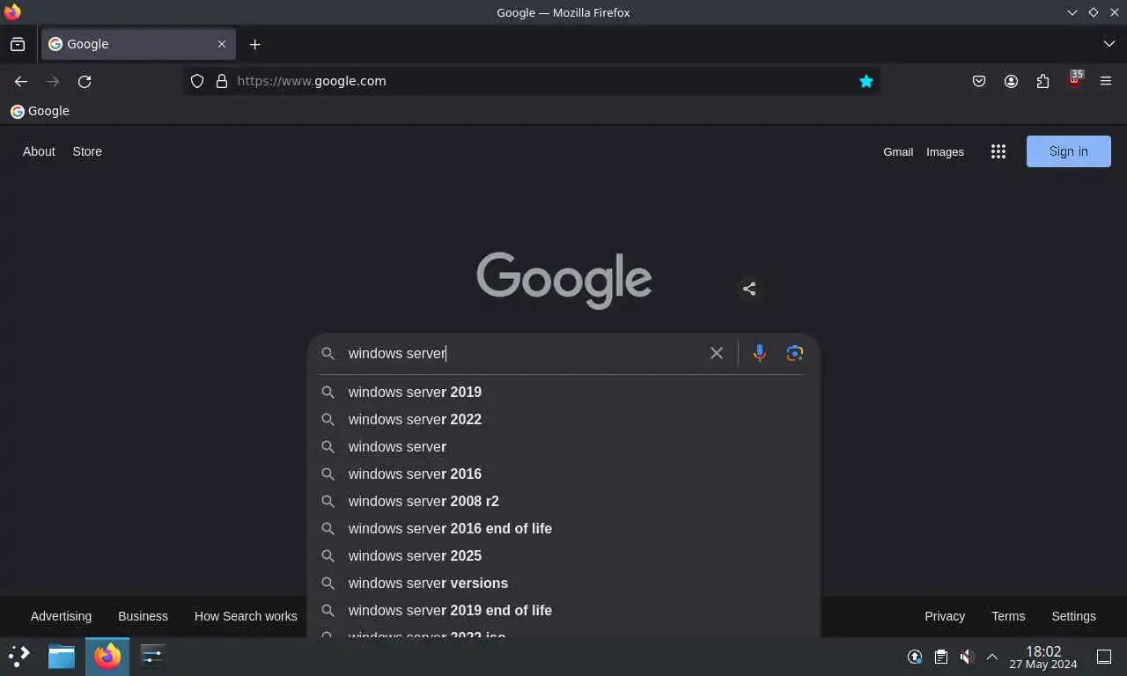1127x676 pixels.
Task: Click the address bar URL field
Action: (531, 81)
